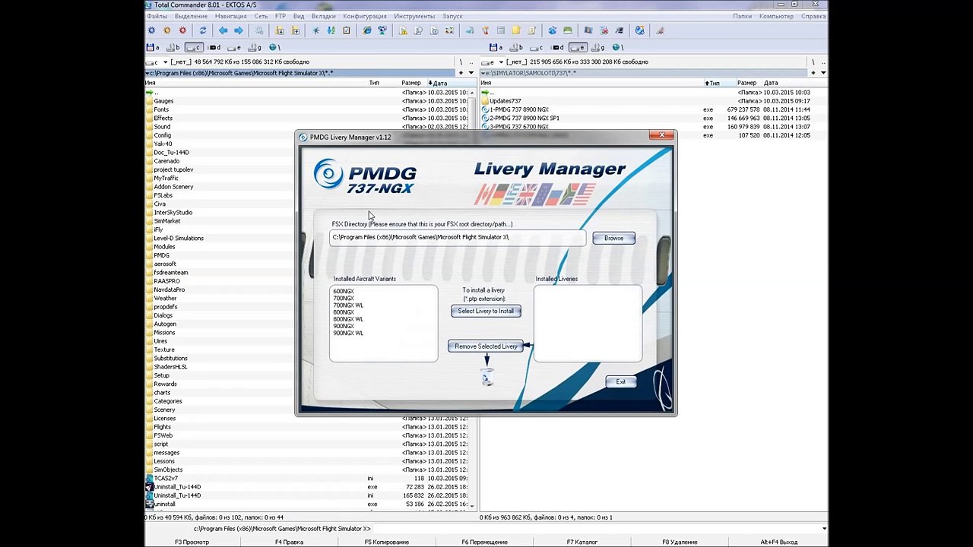
Task: Click the orange gear icon in the toolbar
Action: coord(167,30)
